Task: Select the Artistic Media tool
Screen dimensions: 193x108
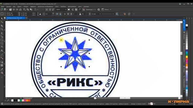Action: tap(2, 37)
